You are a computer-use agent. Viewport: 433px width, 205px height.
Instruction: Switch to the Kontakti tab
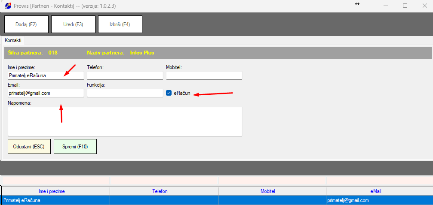click(13, 40)
